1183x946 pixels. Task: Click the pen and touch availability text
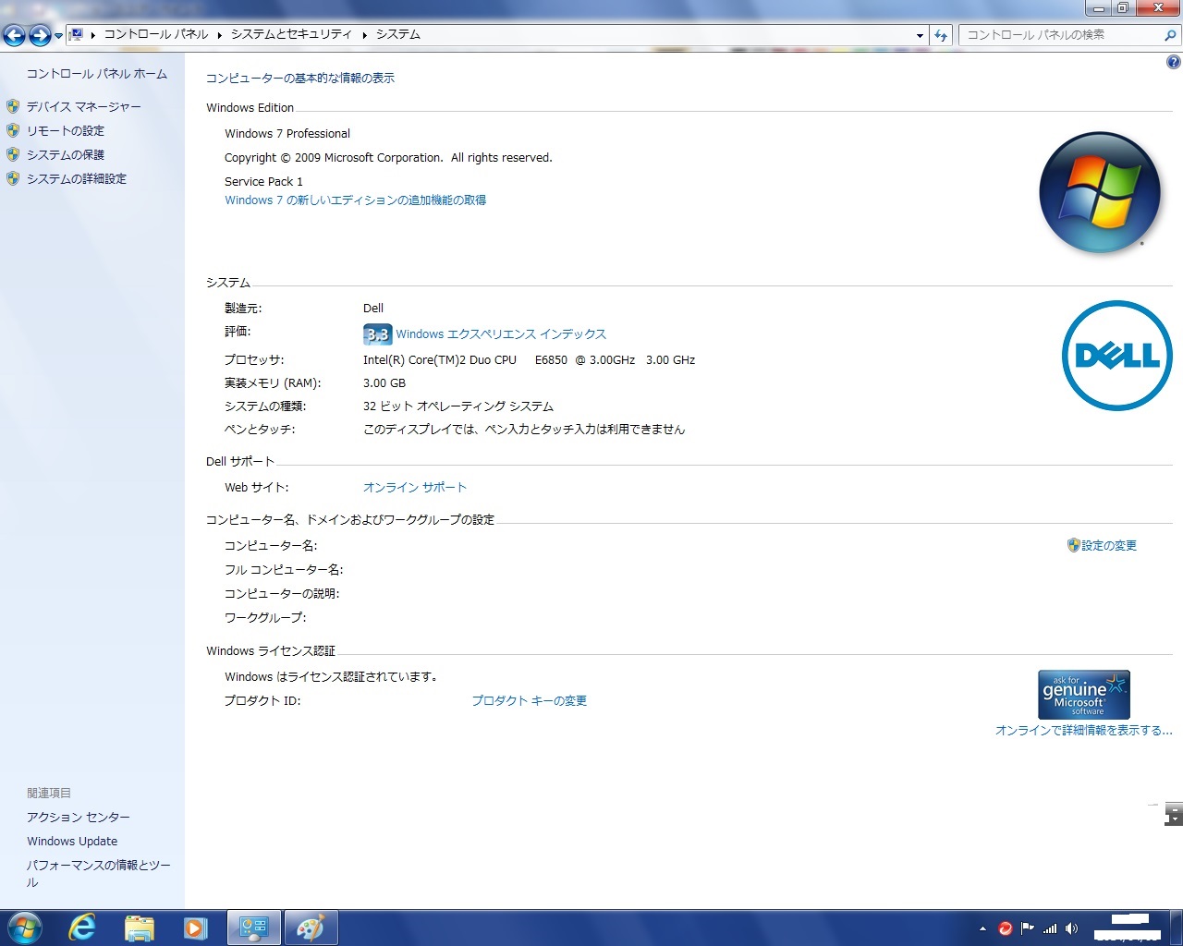click(524, 430)
